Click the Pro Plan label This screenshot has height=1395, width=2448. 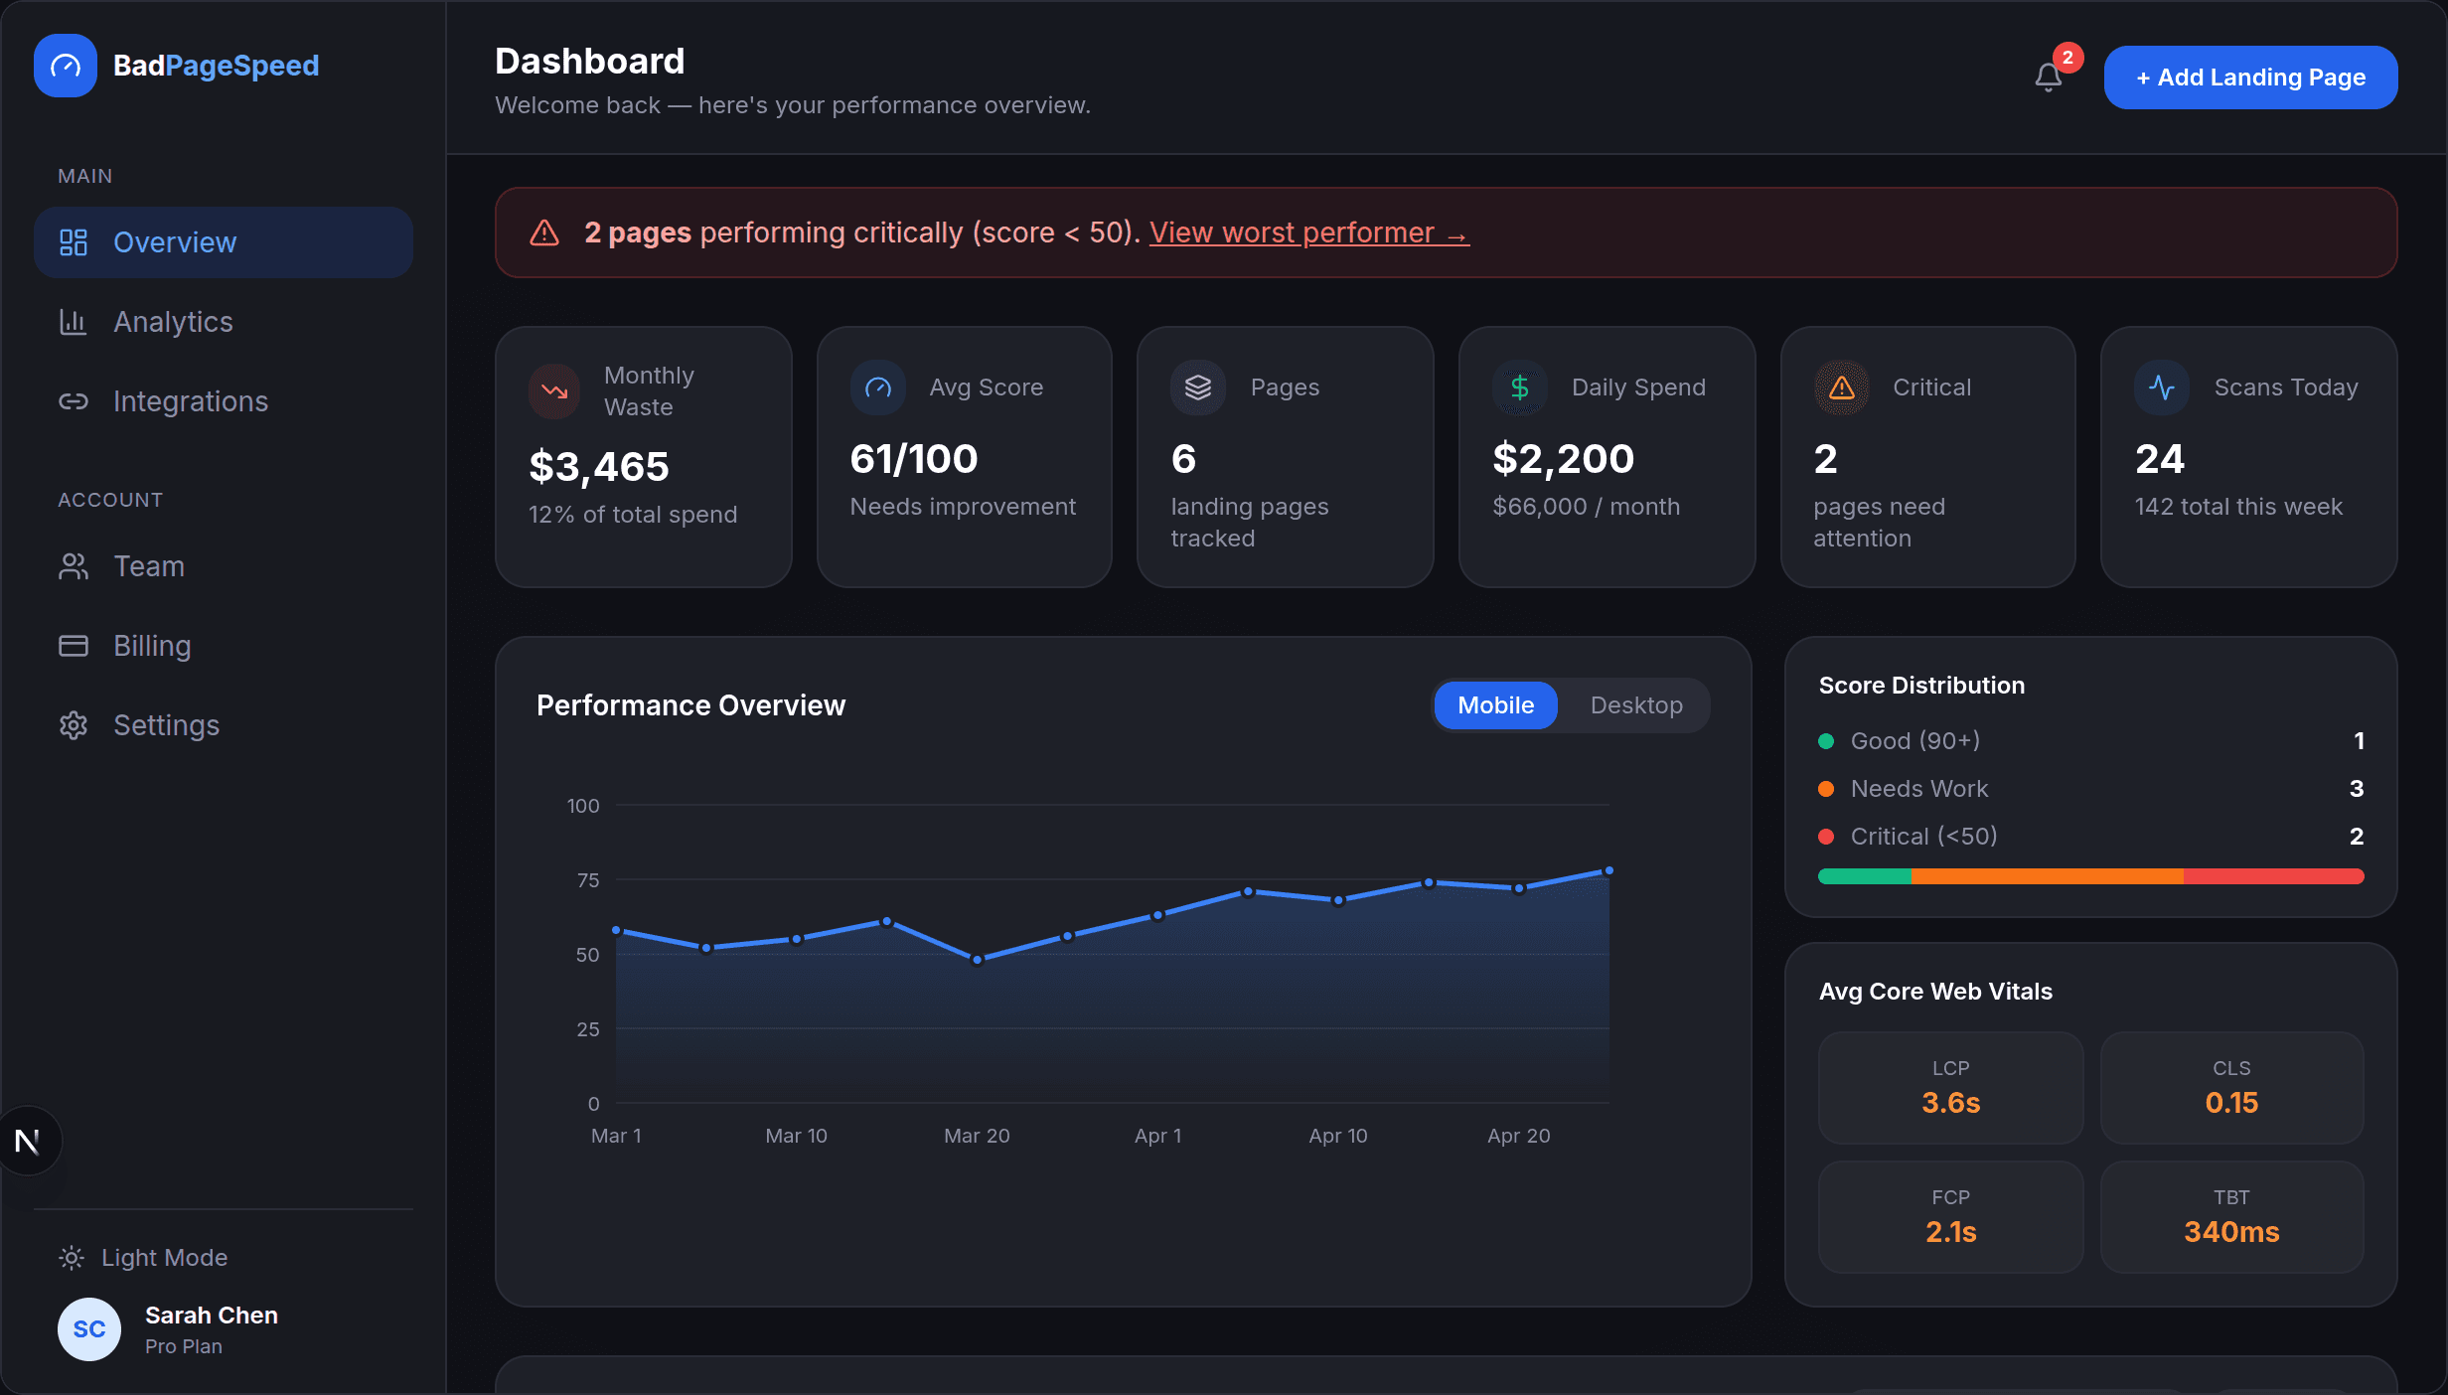point(184,1346)
